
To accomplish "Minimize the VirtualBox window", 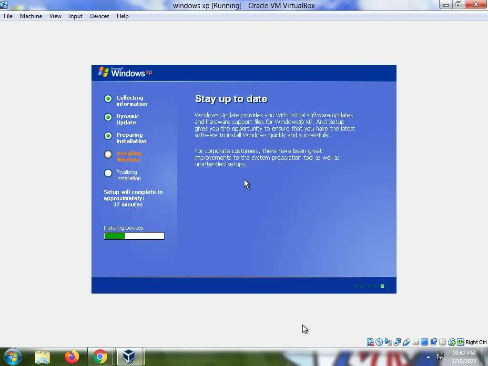I will (446, 5).
